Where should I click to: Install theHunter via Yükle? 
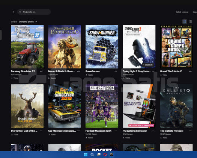click(x=15, y=135)
